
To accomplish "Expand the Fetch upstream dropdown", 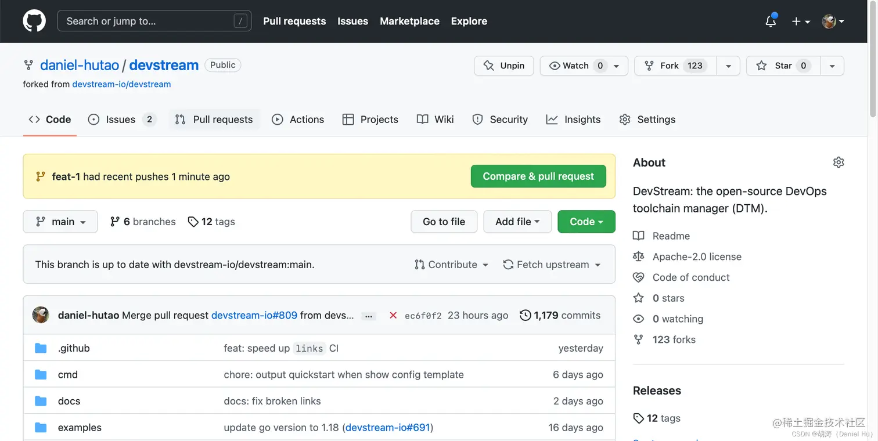I will click(552, 264).
